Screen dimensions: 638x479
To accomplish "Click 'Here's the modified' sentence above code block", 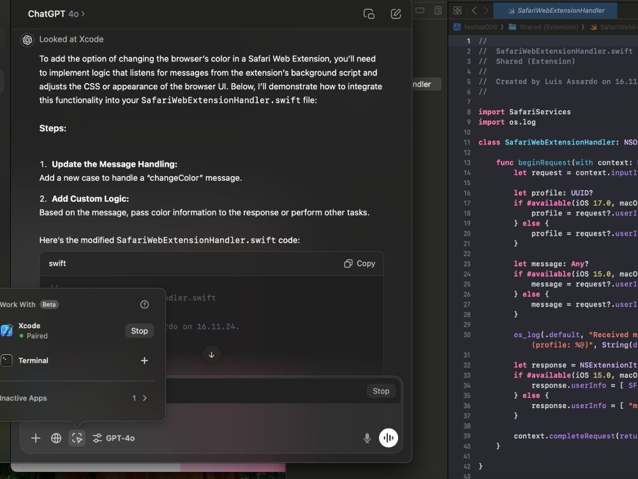I will (x=169, y=240).
